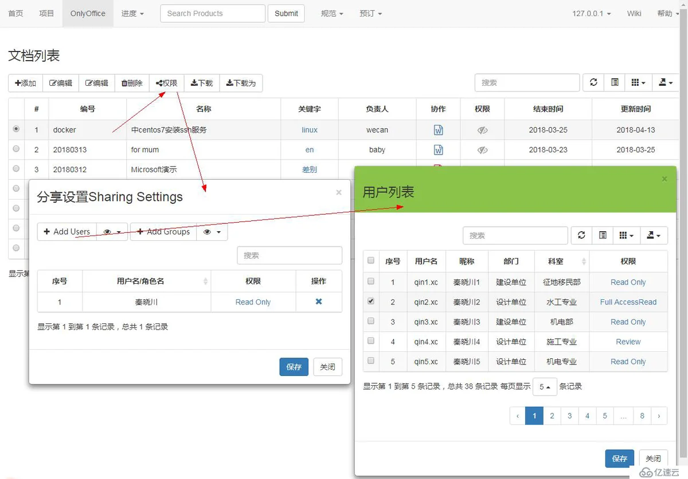This screenshot has height=479, width=688.
Task: Open the eye dropdown next to Add Groups
Action: pos(212,232)
